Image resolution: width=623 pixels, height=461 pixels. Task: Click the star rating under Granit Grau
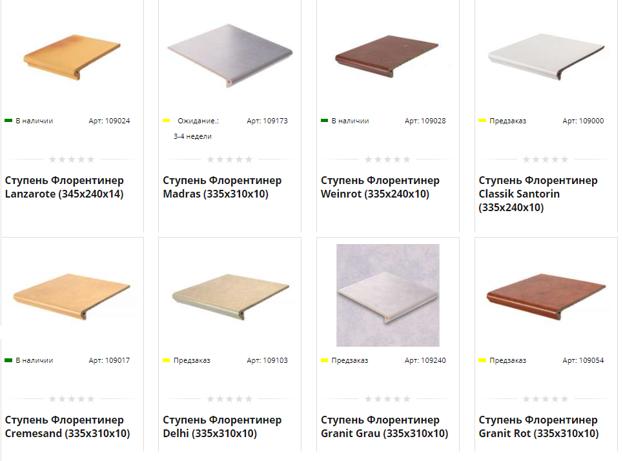coord(387,399)
